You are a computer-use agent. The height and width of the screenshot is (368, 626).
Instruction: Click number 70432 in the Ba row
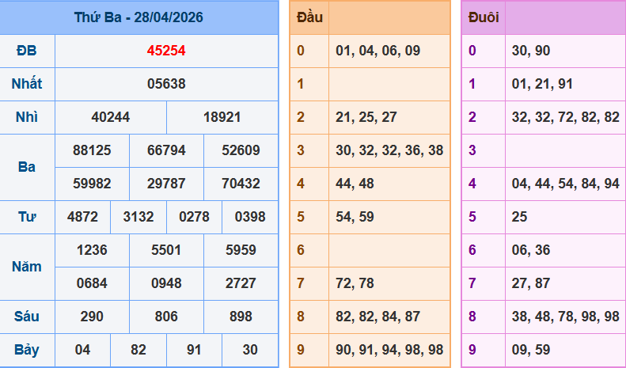[x=241, y=184]
